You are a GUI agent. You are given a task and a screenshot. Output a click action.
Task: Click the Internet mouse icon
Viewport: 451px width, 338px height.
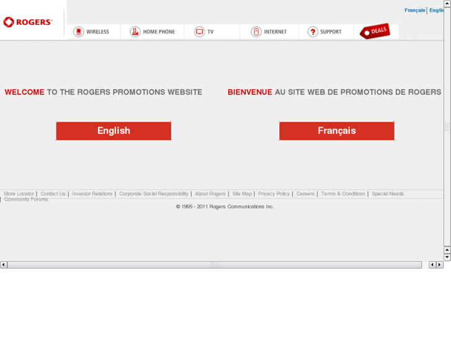[256, 32]
